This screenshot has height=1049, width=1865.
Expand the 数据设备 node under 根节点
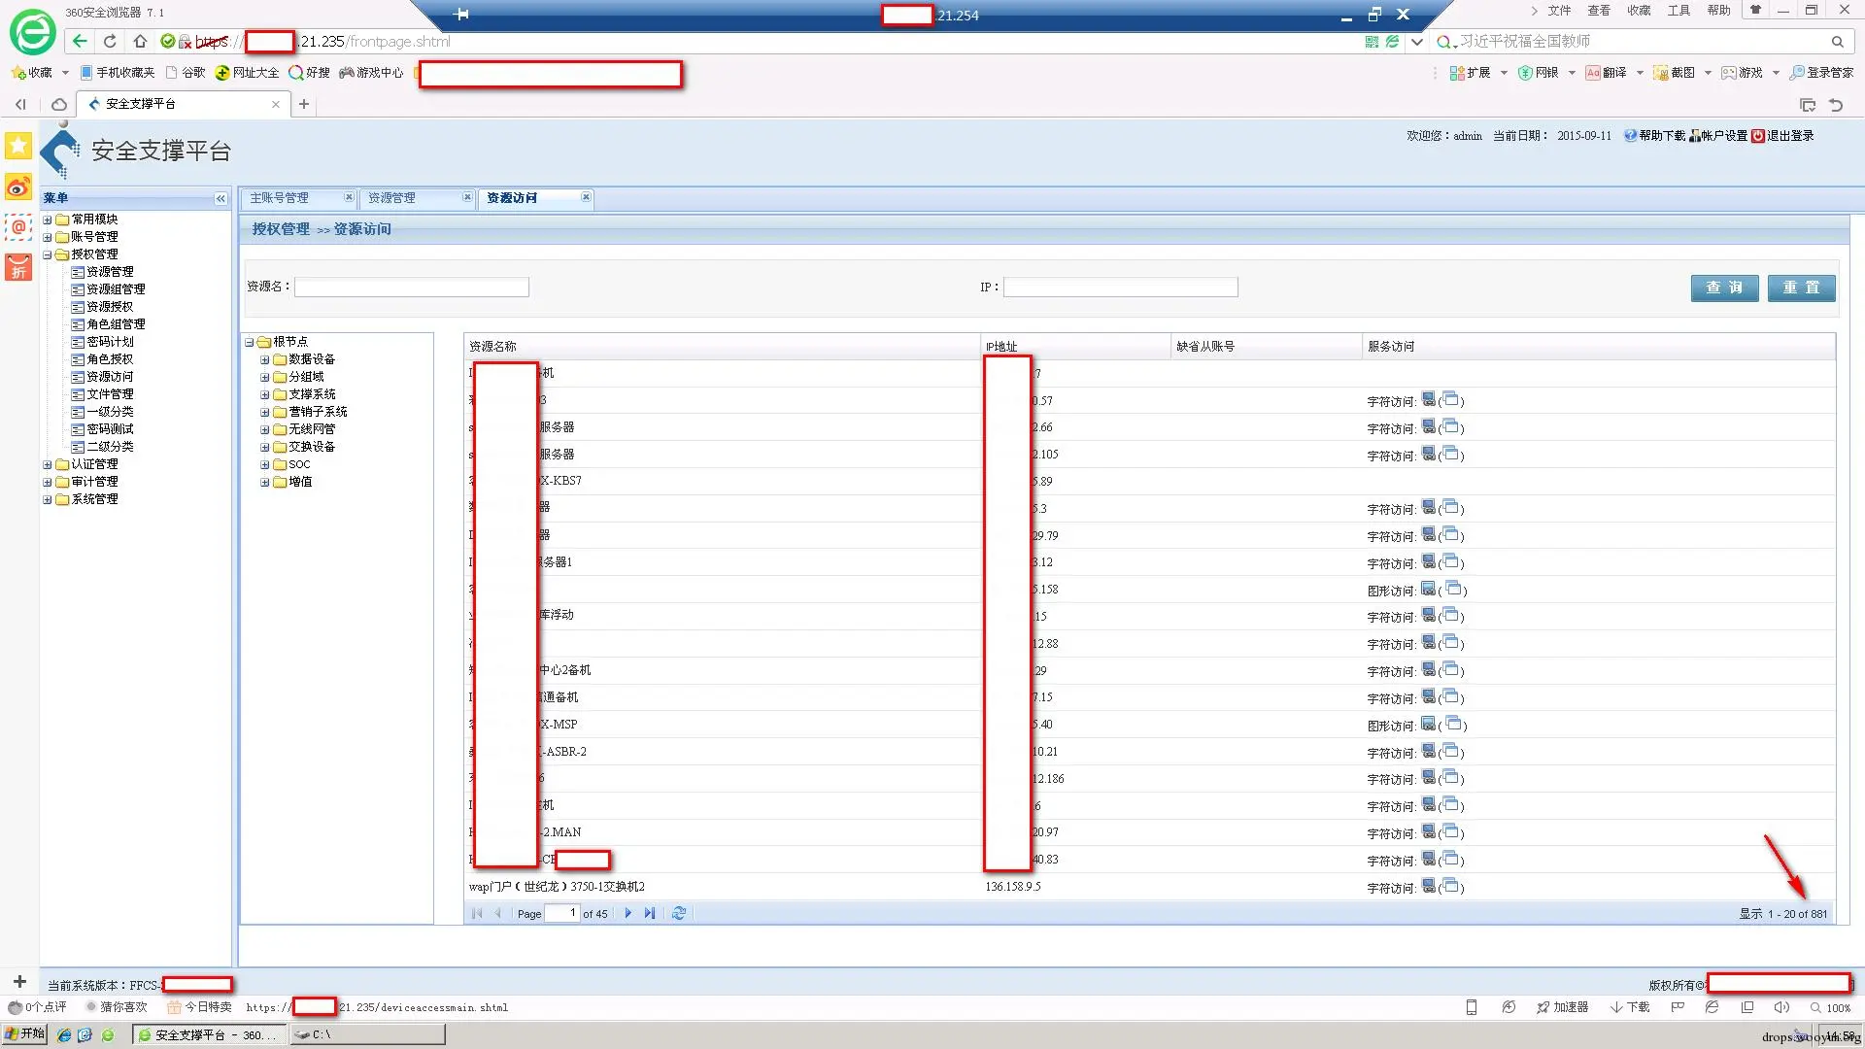pyautogui.click(x=264, y=359)
